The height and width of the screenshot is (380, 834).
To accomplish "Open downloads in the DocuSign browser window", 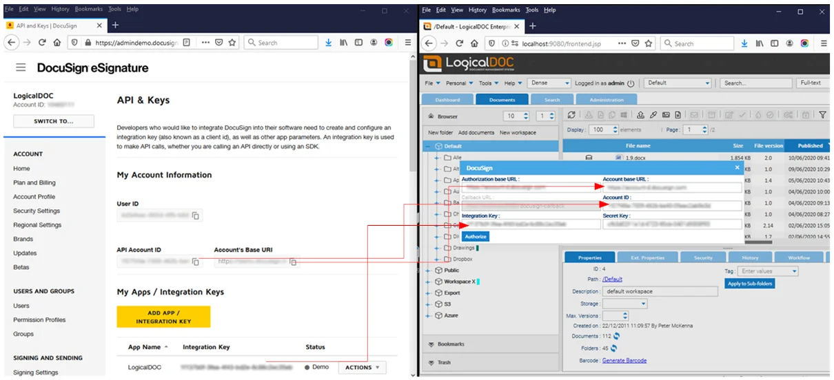I will [x=329, y=42].
